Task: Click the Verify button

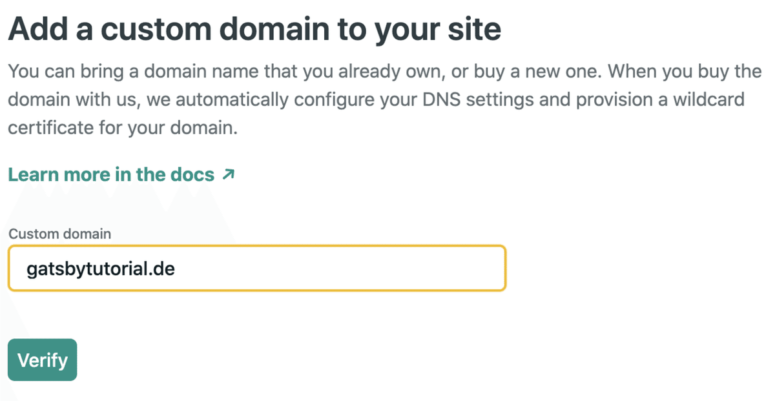Action: 42,360
